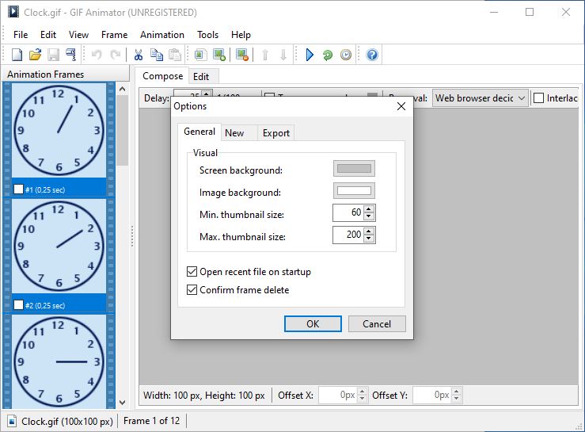Copy frame using the copy icon
This screenshot has height=432, width=585.
coord(157,55)
